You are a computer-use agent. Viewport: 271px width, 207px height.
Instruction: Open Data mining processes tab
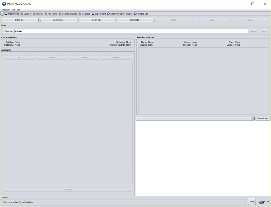pos(120,14)
